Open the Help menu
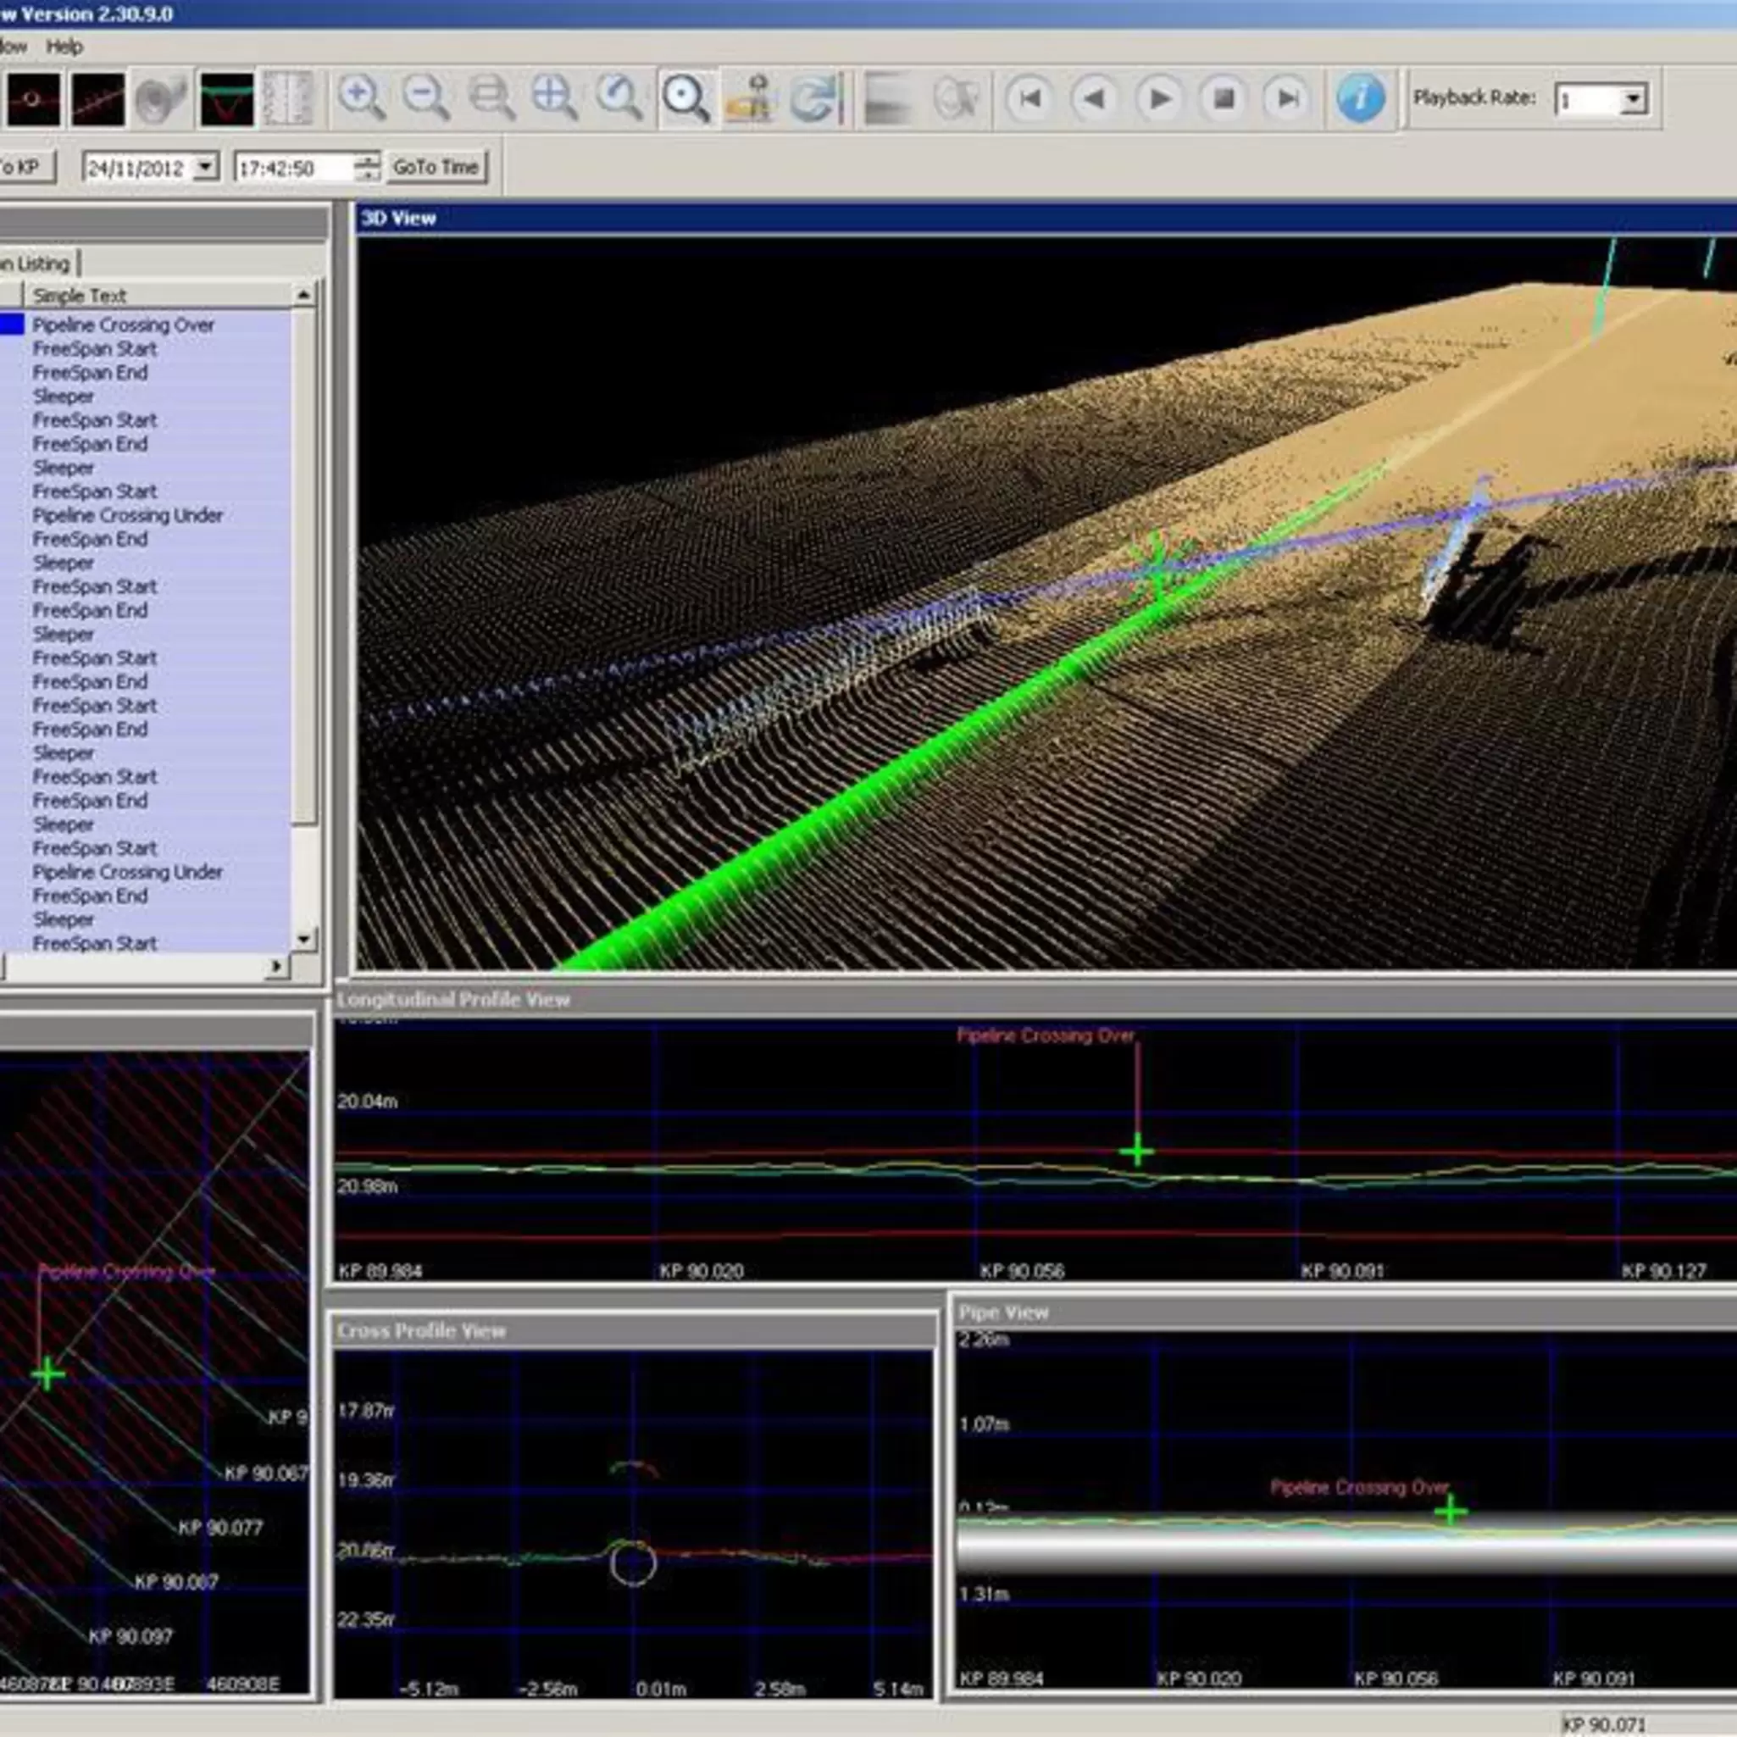The width and height of the screenshot is (1737, 1737). coord(64,47)
